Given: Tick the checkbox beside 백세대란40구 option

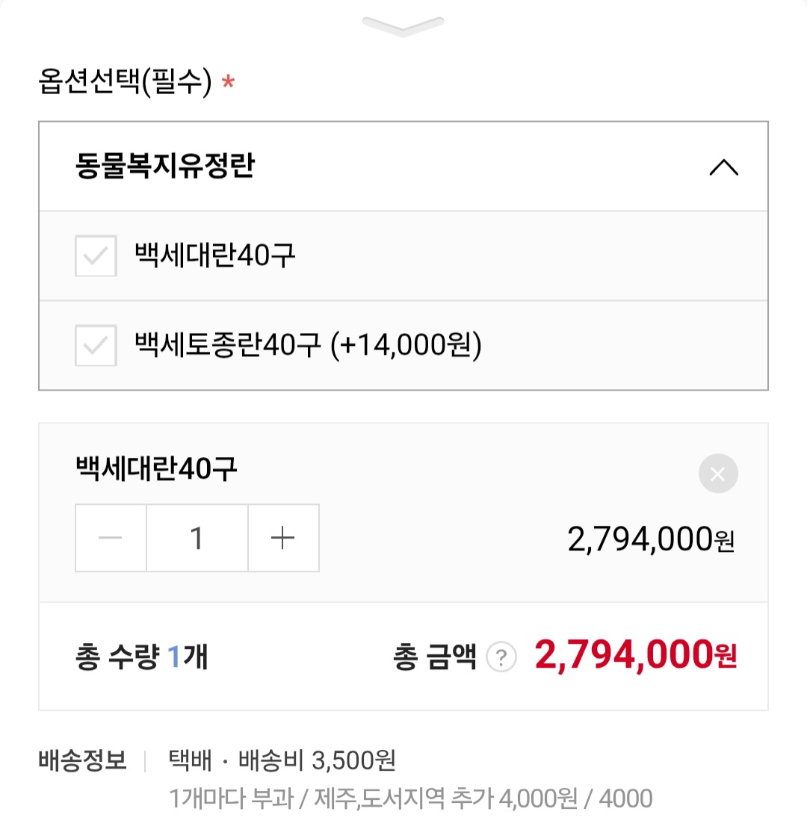Looking at the screenshot, I should (96, 256).
